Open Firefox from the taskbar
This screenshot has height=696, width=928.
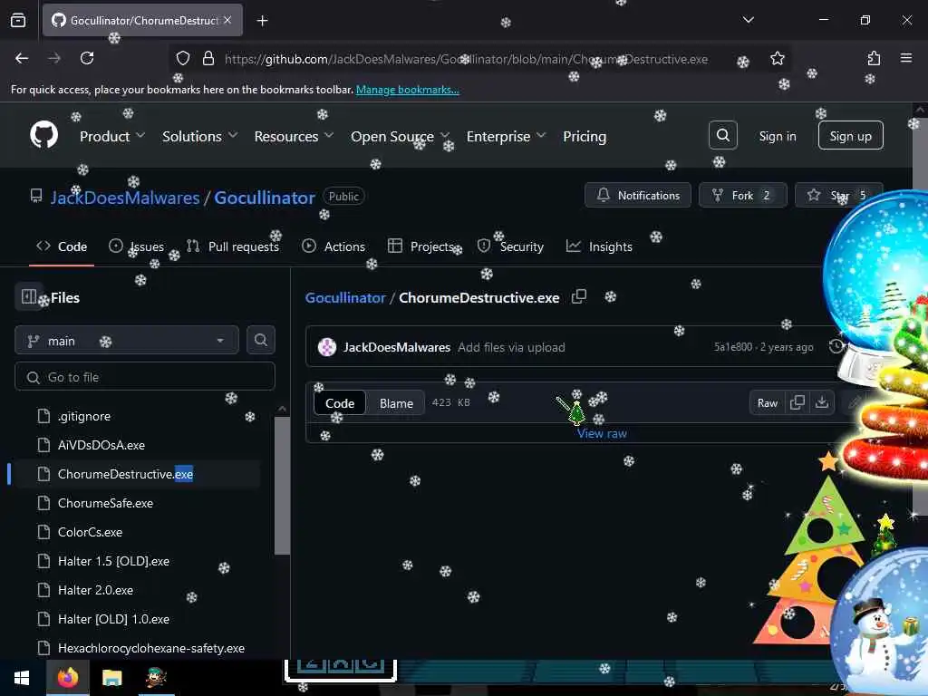click(67, 677)
